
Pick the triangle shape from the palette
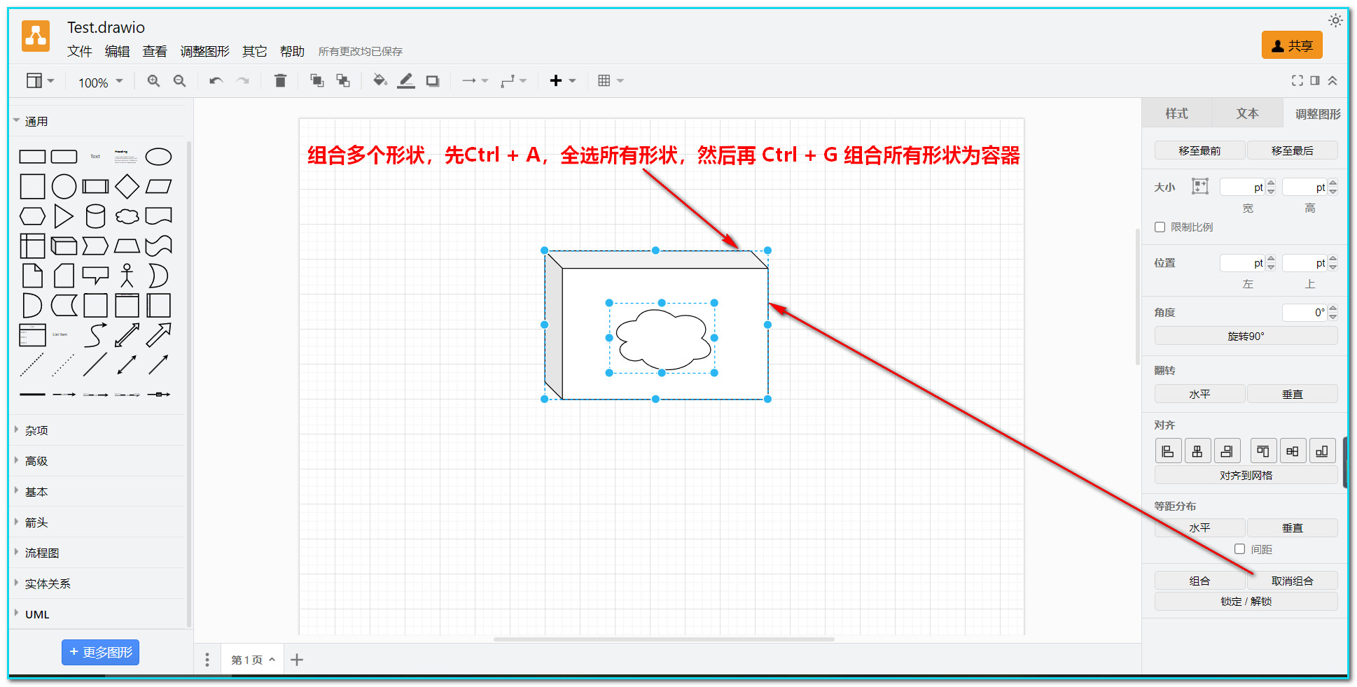64,216
